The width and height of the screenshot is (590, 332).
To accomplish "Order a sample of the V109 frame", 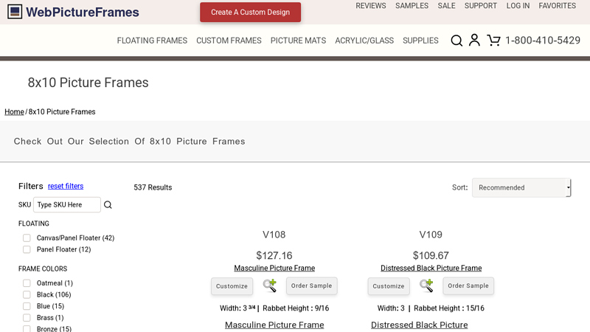I will [468, 286].
